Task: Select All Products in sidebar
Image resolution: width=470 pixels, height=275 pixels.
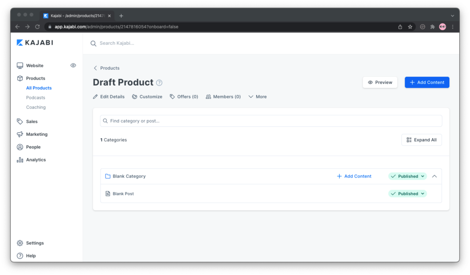Action: (39, 88)
